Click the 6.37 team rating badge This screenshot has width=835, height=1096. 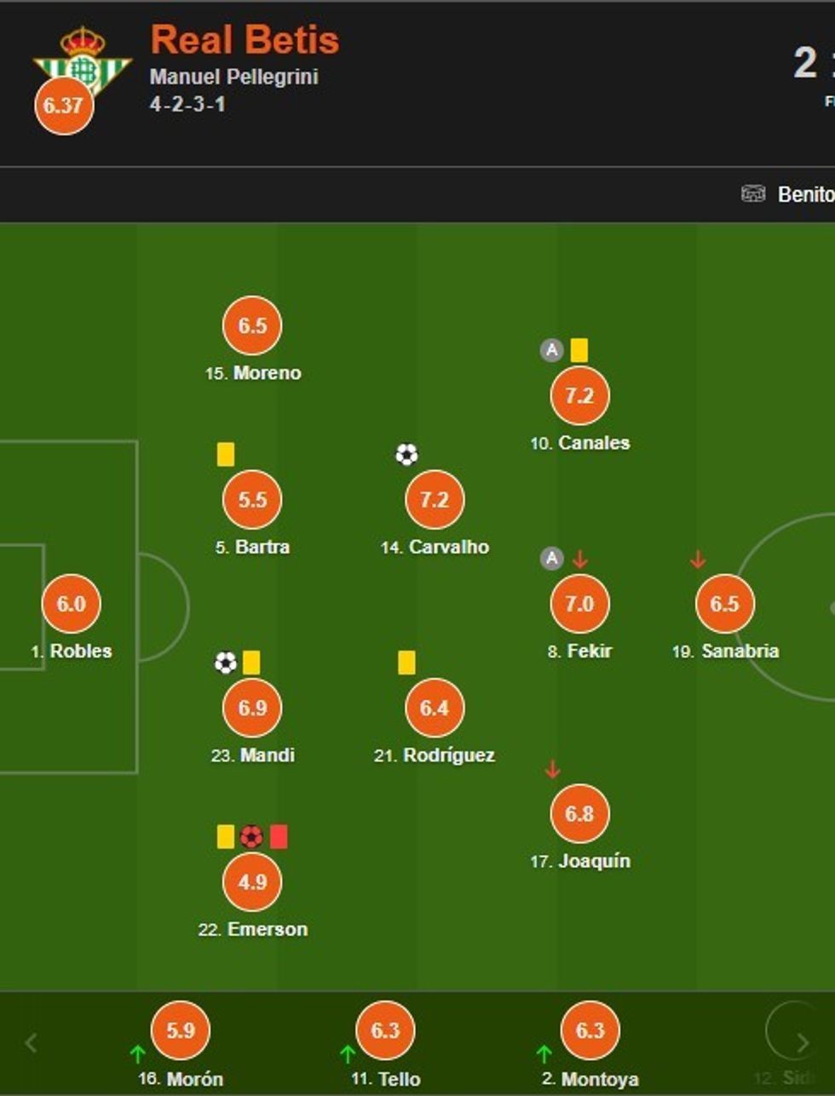(64, 106)
